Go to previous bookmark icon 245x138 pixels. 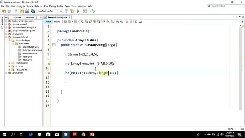(104, 22)
